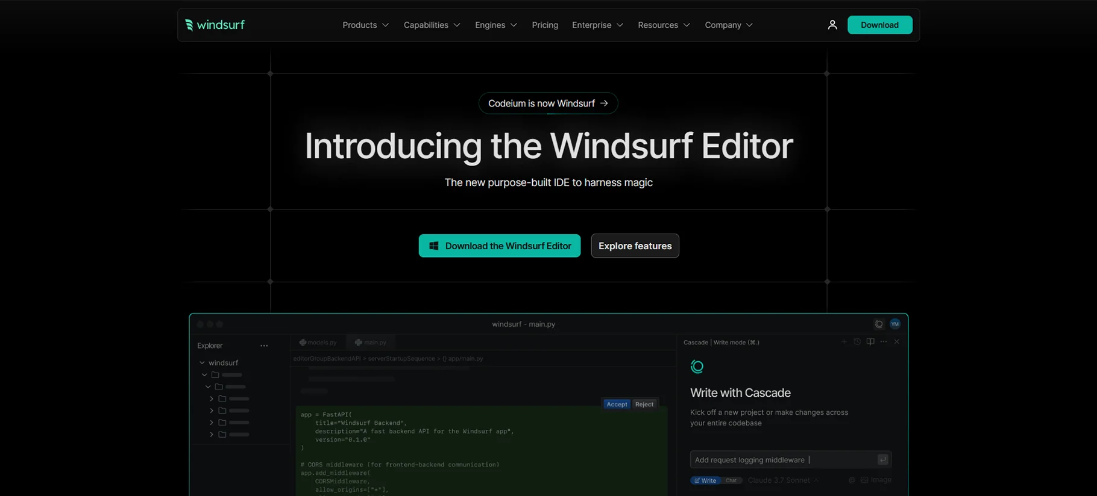This screenshot has width=1097, height=496.
Task: Click the editorGroupBackendAPI breadcrumb
Action: [327, 359]
